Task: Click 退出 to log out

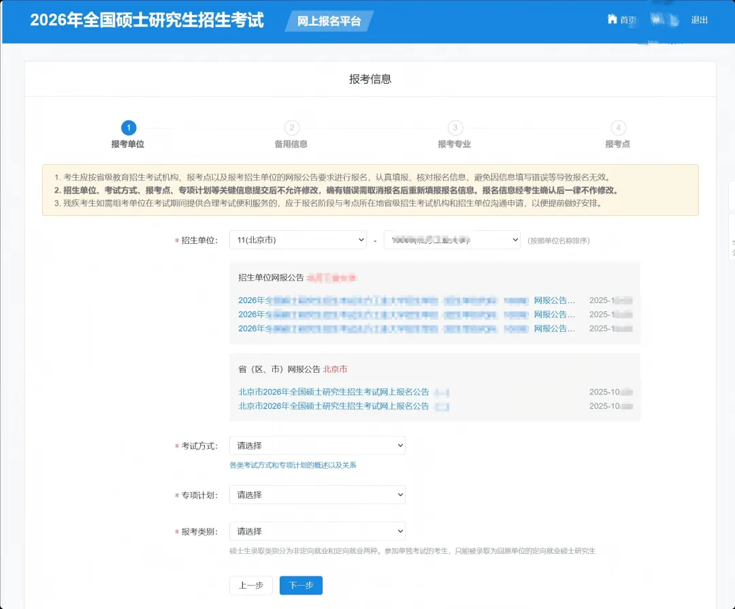Action: 700,20
